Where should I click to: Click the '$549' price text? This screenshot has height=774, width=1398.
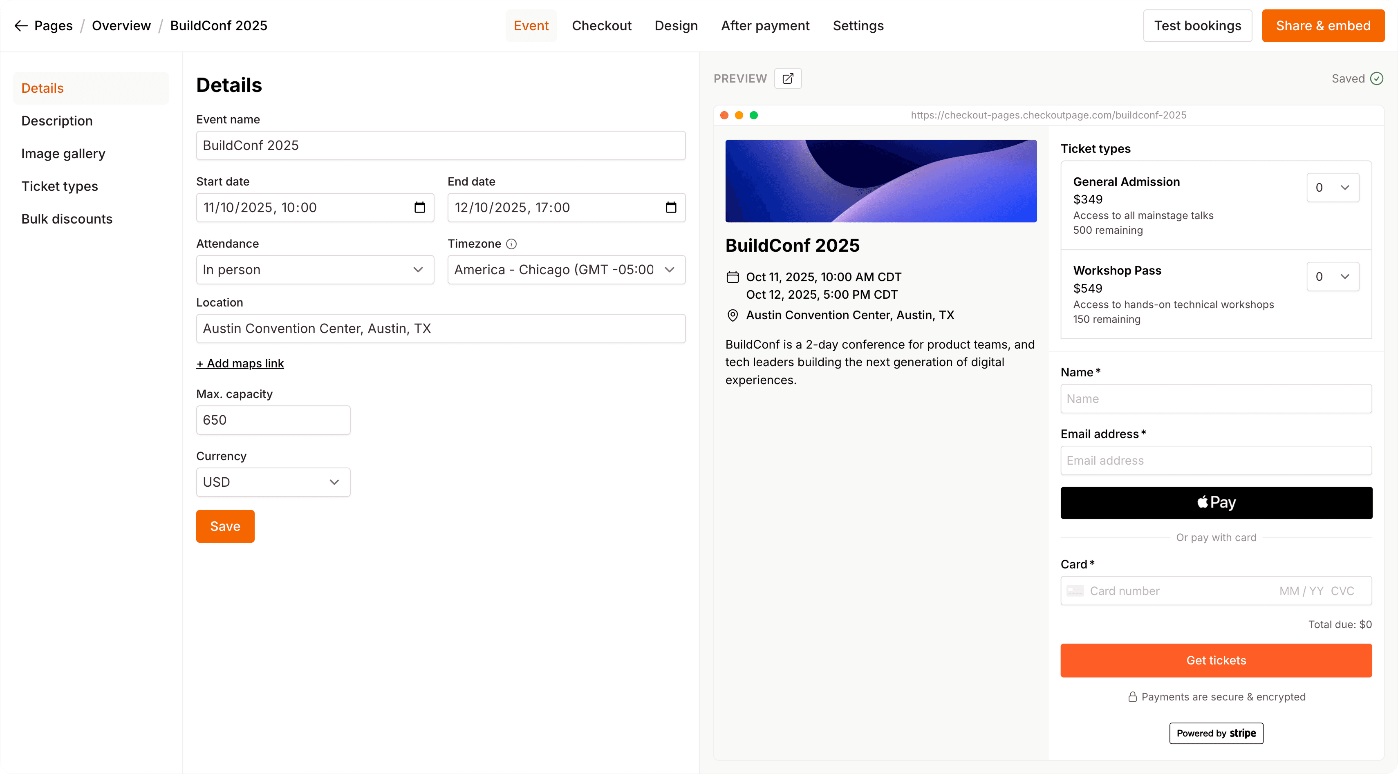pyautogui.click(x=1088, y=289)
